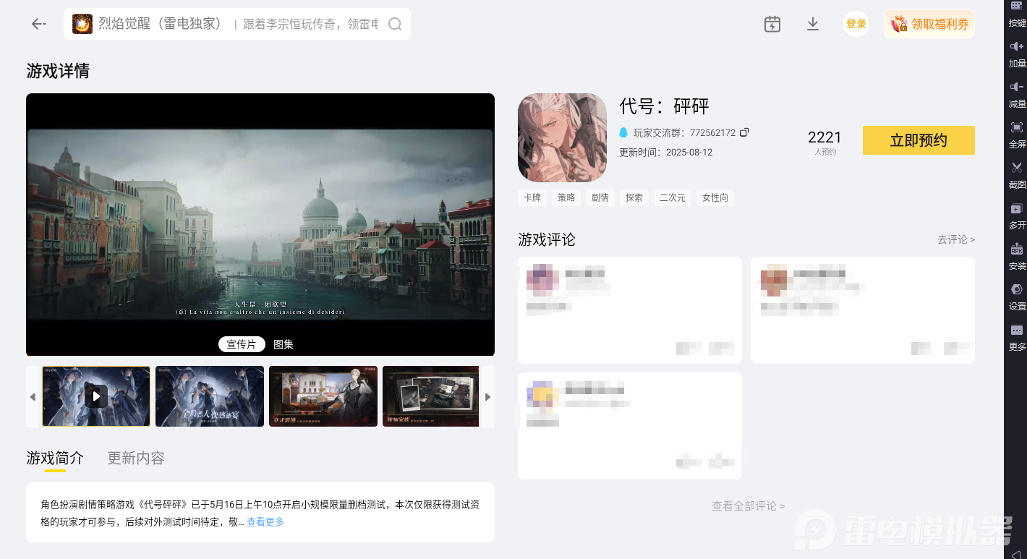Open the download manager icon
The height and width of the screenshot is (559, 1027).
tap(812, 24)
